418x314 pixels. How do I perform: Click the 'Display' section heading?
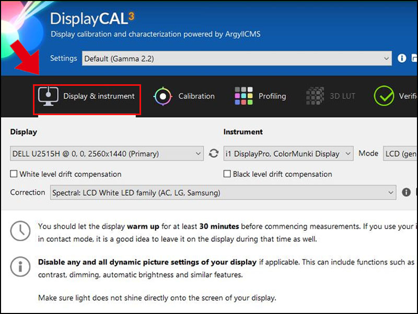coord(24,132)
